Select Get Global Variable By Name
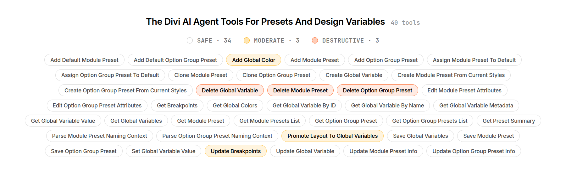Viewport: 566px width, 171px height. 387,106
